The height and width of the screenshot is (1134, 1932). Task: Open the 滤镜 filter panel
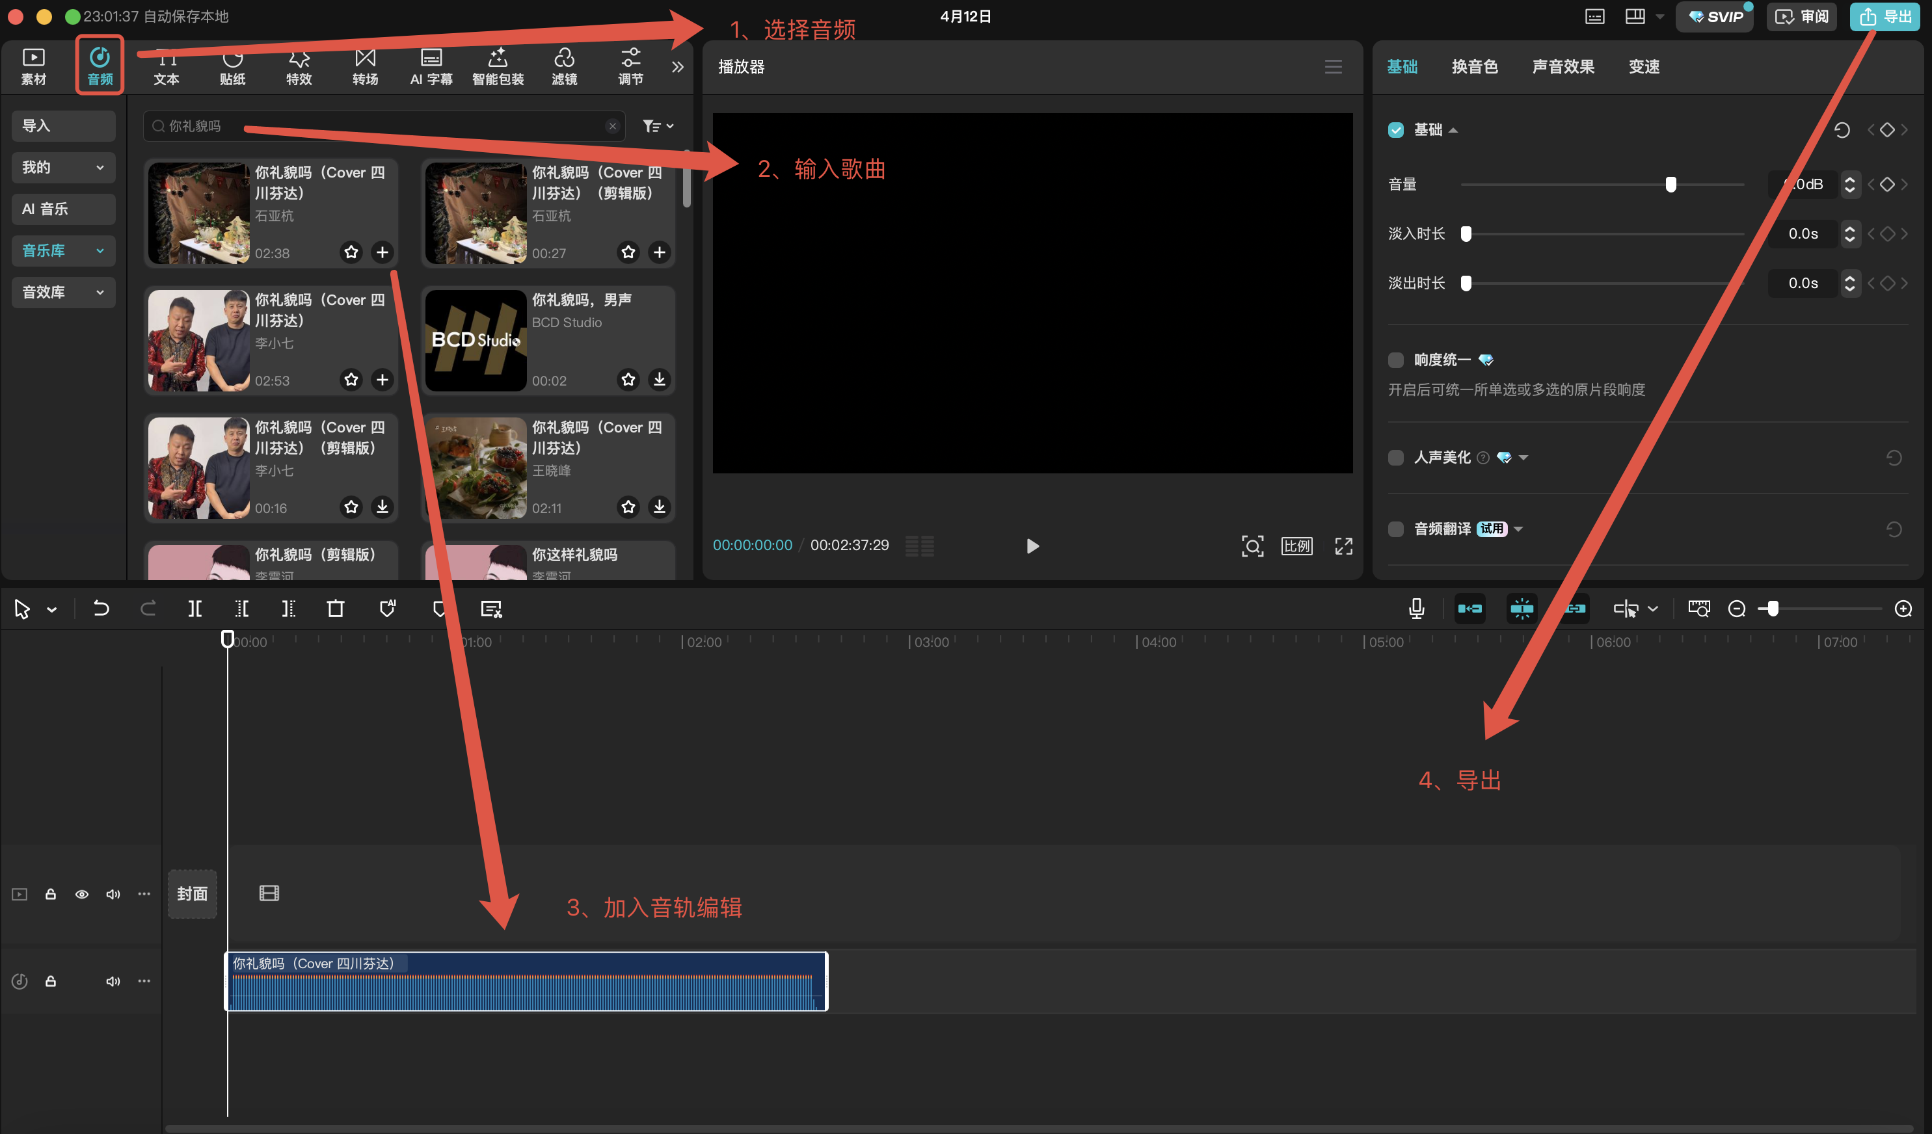(564, 67)
